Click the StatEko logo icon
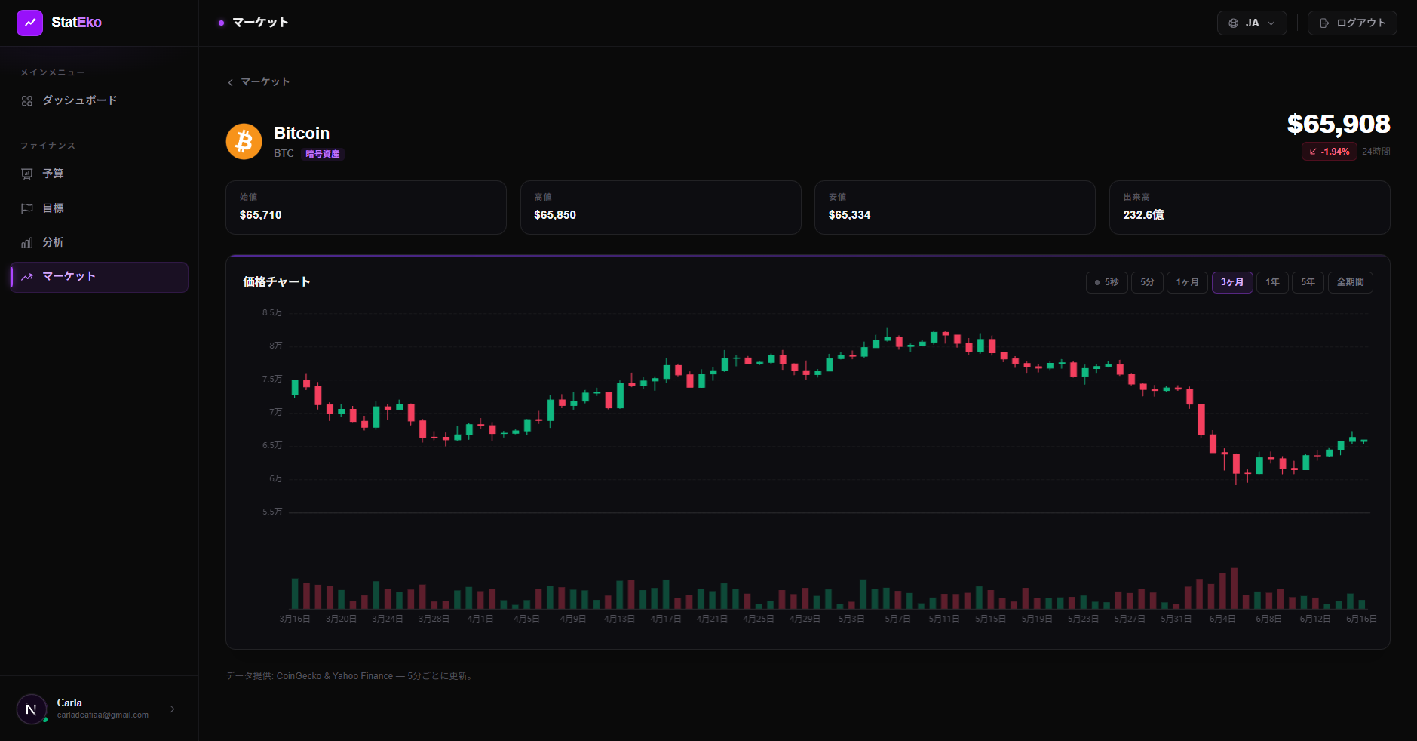The image size is (1417, 741). pyautogui.click(x=29, y=23)
